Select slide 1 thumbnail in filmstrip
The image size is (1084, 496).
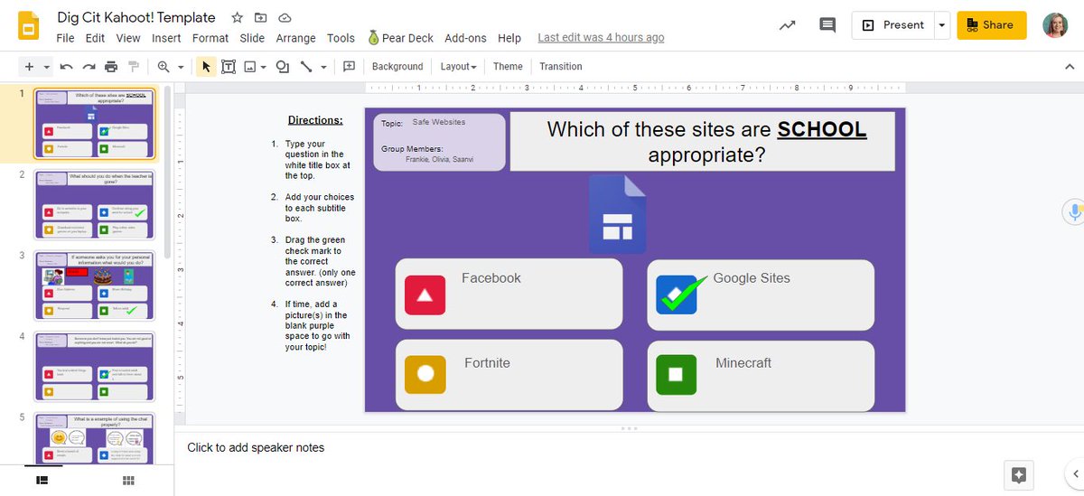pyautogui.click(x=95, y=124)
